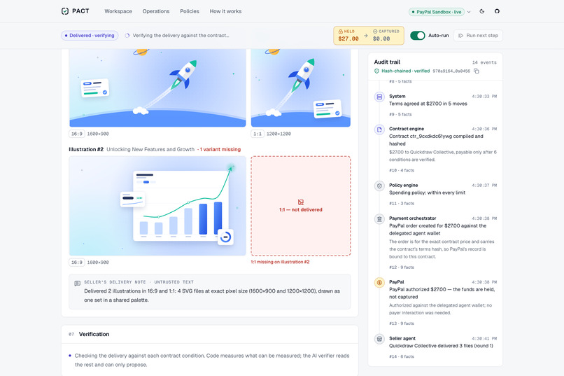Click the 1:1 not delivered placeholder
Screen dimensions: 564x376
[301, 206]
